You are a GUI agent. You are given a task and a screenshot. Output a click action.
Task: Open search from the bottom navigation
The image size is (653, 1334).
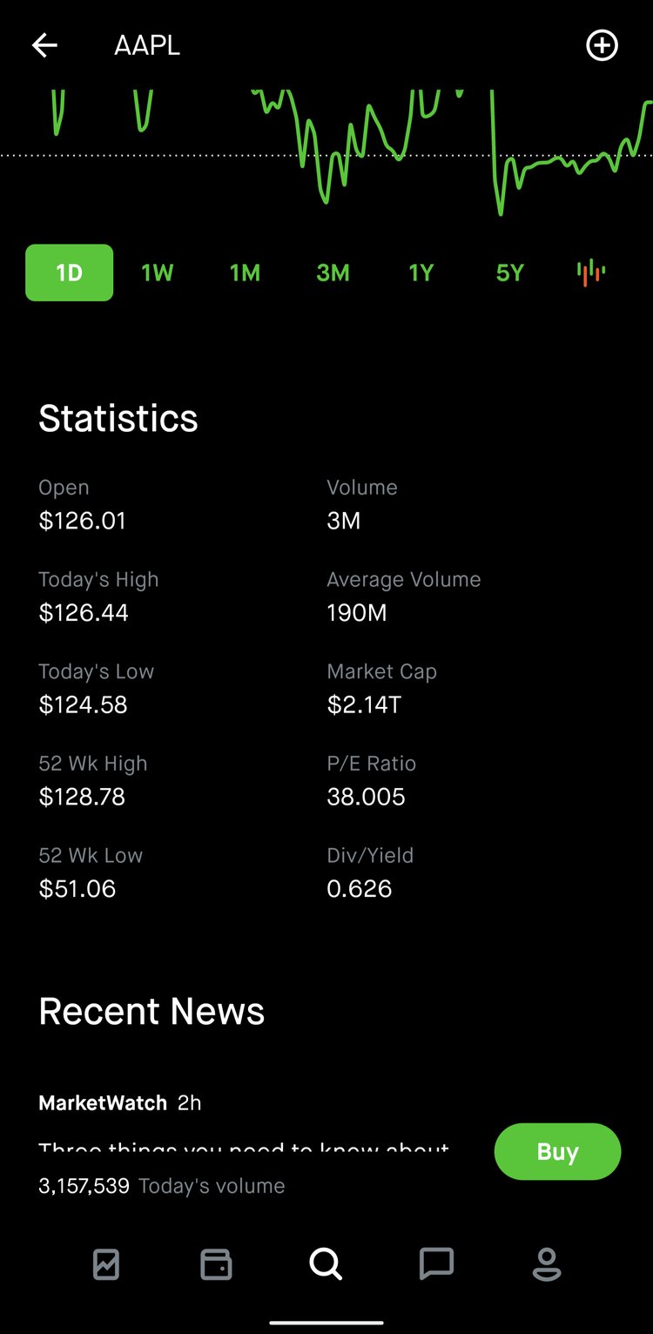[x=326, y=1265]
